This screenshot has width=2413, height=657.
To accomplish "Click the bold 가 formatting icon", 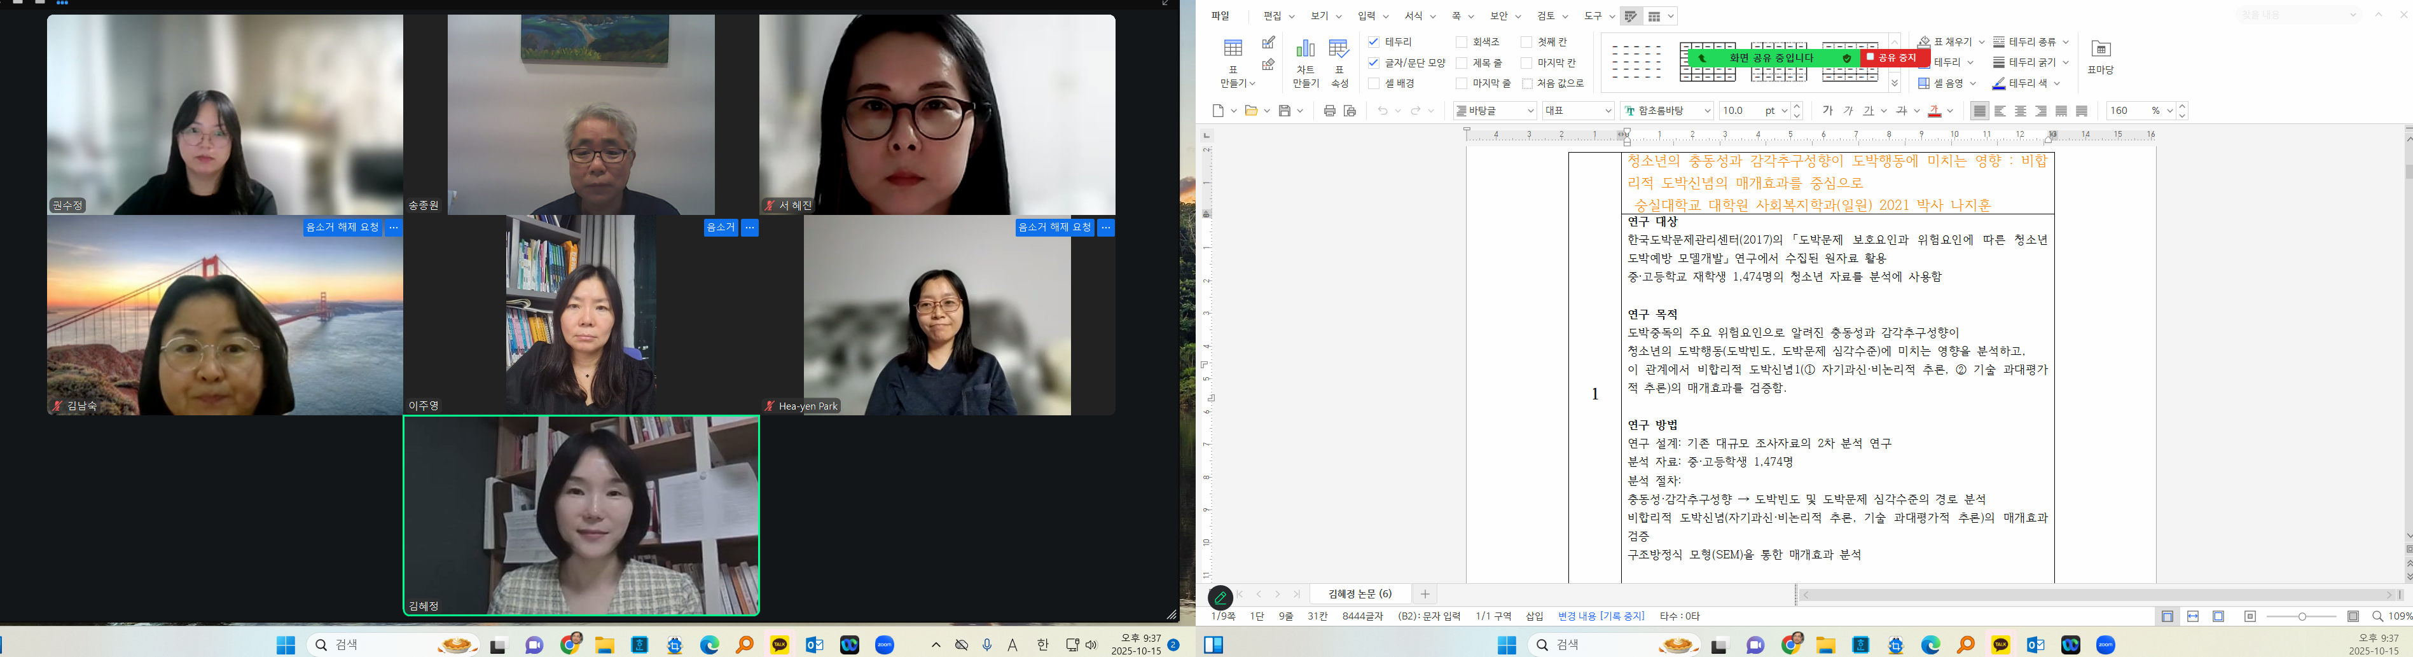I will point(1827,111).
